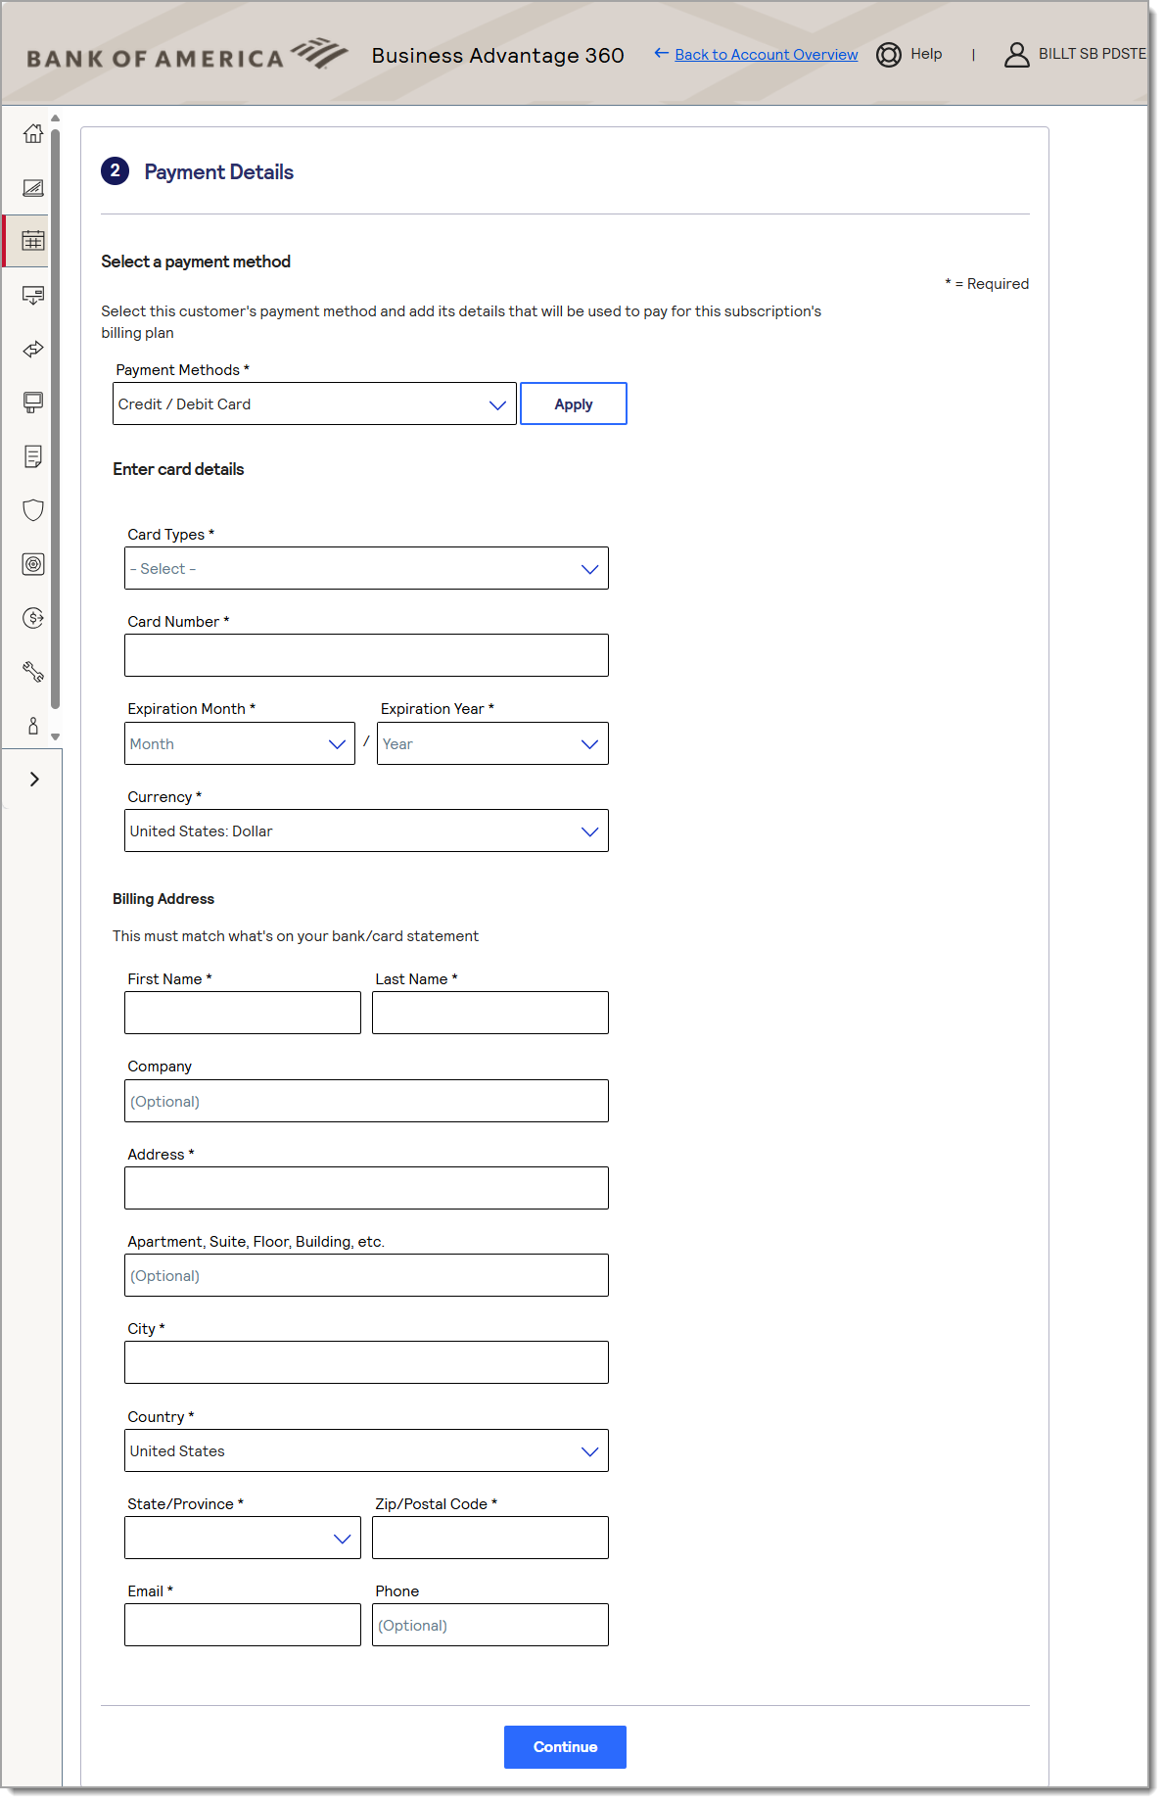Click the Help text in header
Image resolution: width=1164 pixels, height=1803 pixels.
point(926,54)
